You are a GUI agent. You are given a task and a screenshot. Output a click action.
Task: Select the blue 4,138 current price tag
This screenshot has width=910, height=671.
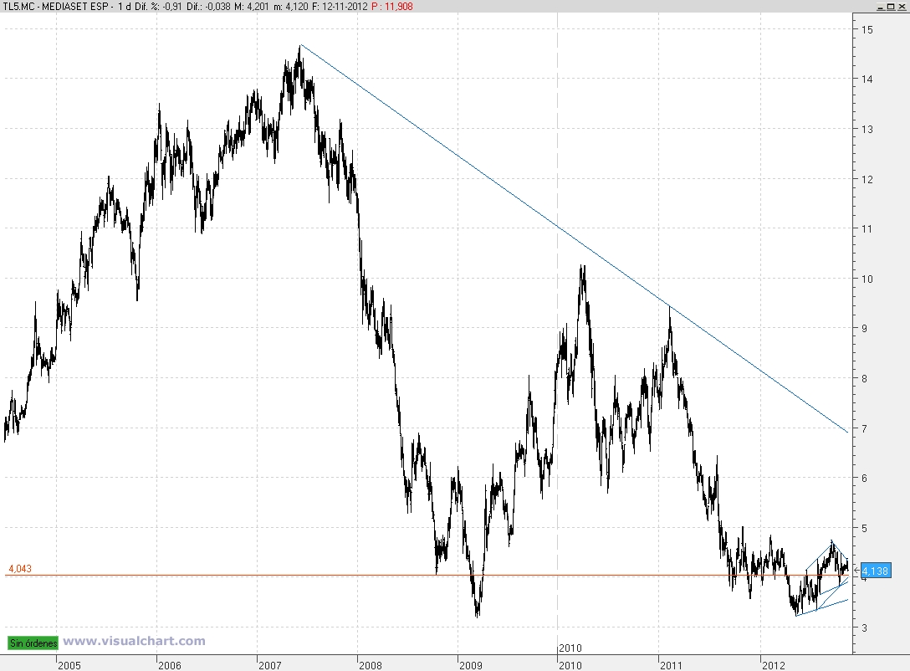875,571
